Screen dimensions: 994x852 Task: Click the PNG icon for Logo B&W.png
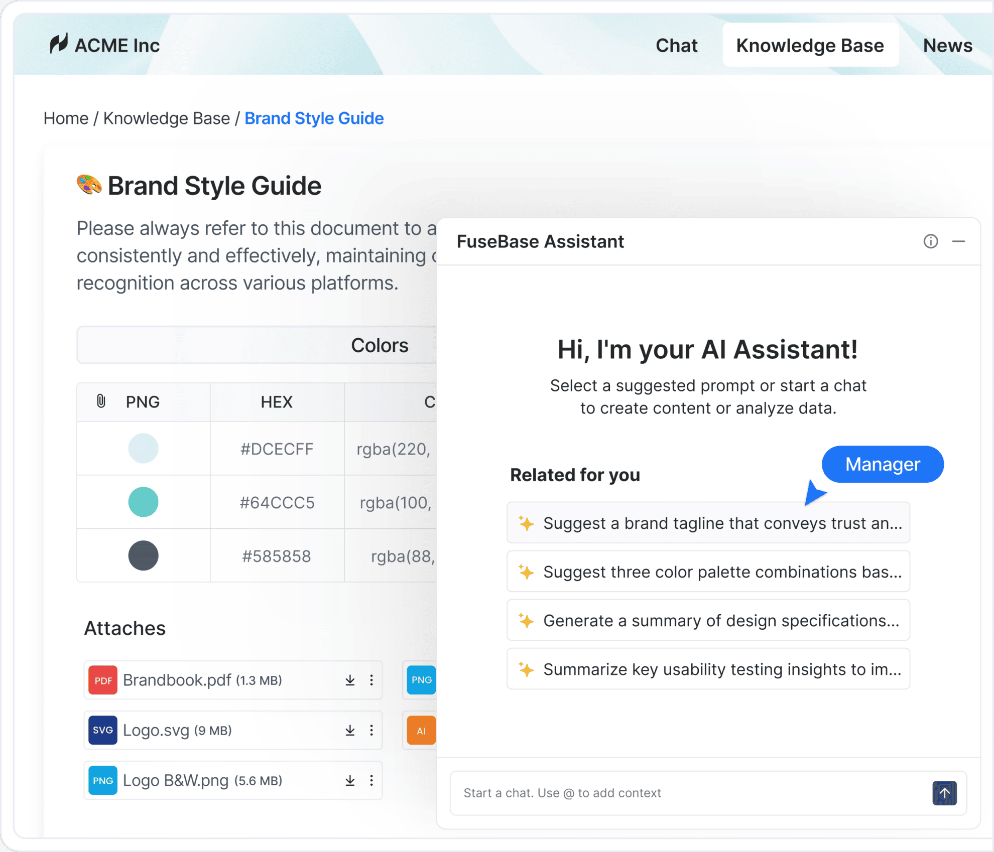[x=103, y=780]
